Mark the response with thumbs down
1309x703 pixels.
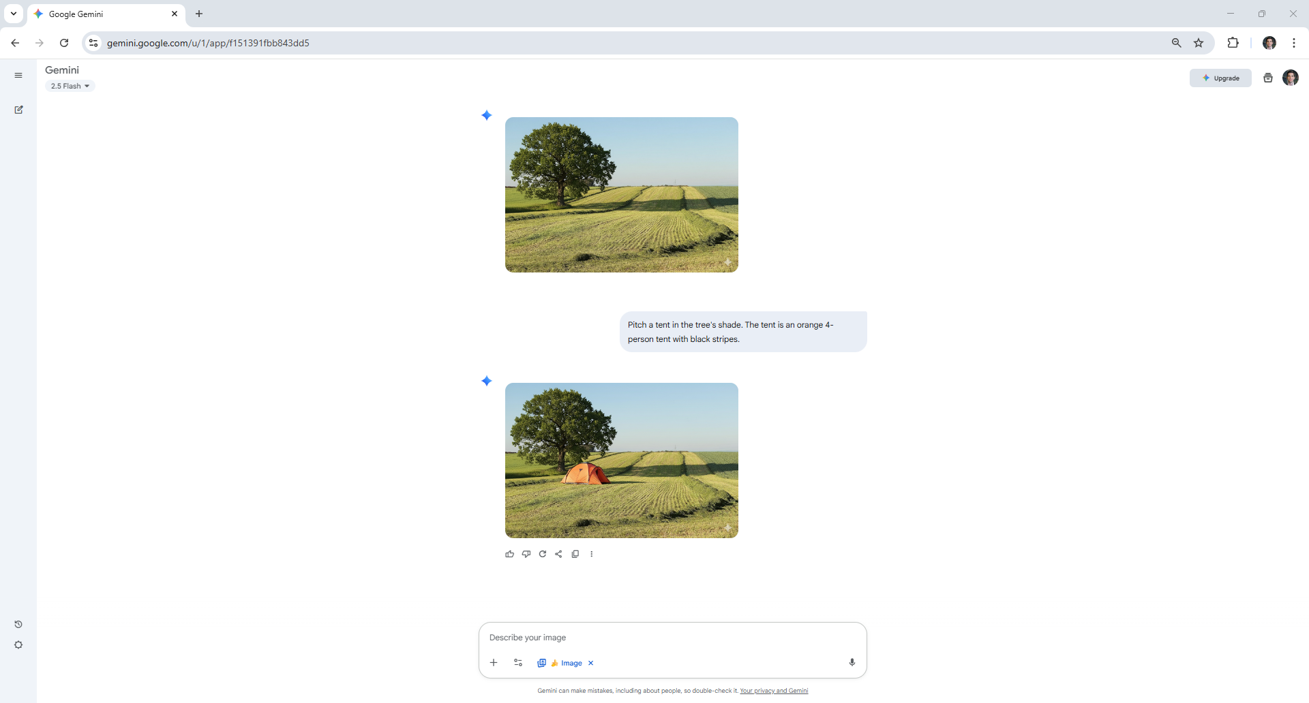point(526,554)
